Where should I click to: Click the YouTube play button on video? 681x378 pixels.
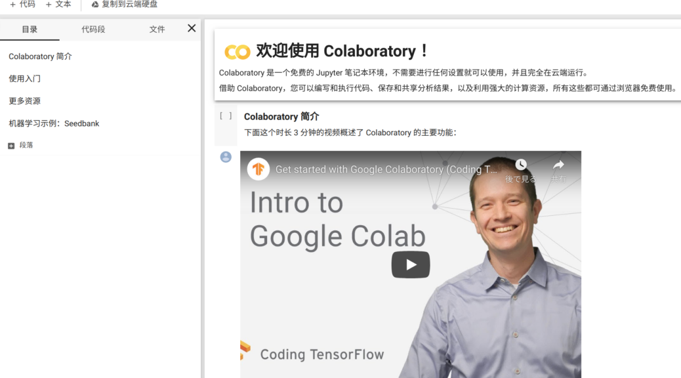pyautogui.click(x=411, y=264)
